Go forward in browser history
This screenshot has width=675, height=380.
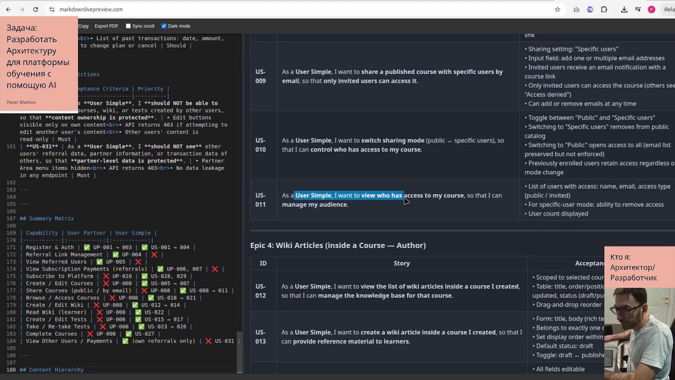point(22,9)
